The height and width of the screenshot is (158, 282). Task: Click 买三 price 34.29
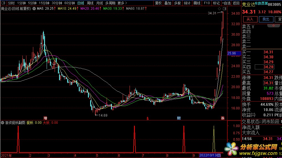tap(268, 62)
